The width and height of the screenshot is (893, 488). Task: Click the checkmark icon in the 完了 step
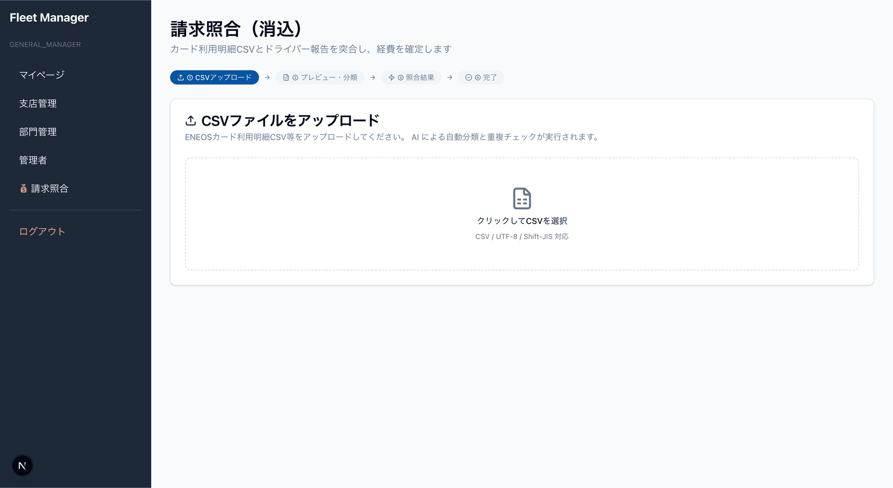click(x=468, y=77)
